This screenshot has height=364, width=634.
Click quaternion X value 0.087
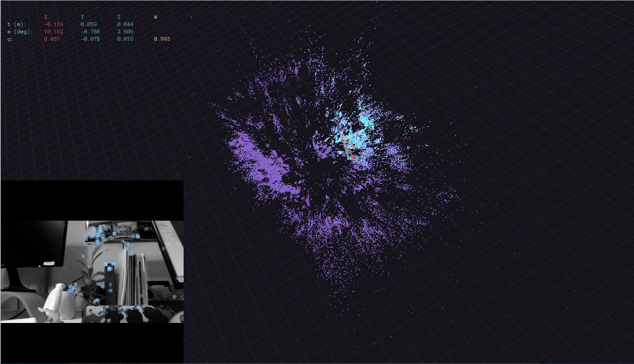52,39
